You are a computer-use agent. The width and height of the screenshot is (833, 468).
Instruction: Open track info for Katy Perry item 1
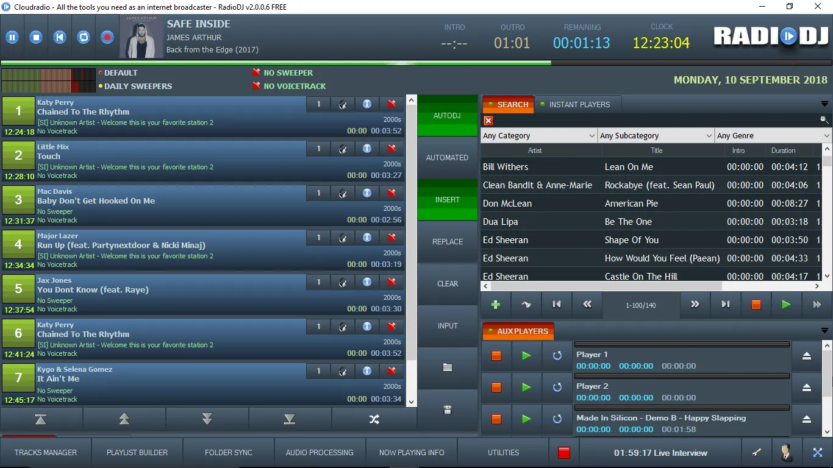tap(366, 104)
